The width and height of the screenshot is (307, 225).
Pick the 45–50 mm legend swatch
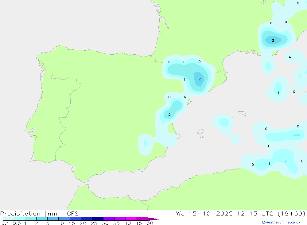click(x=142, y=219)
